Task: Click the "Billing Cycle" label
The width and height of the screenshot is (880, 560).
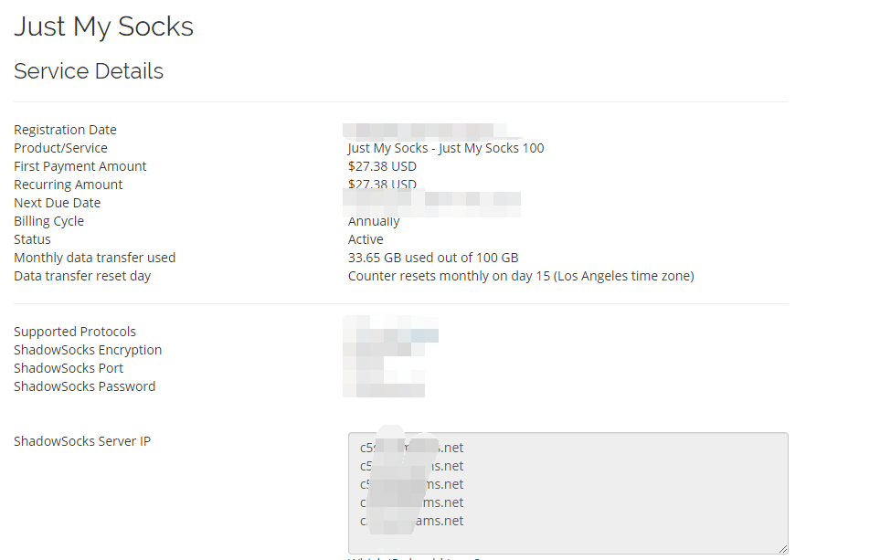Action: point(48,221)
